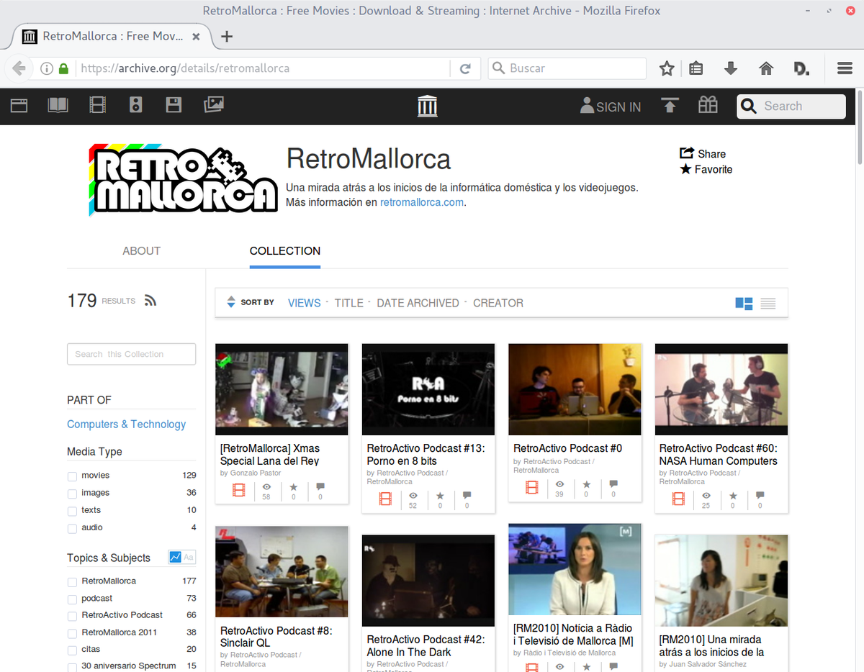Viewport: 864px width, 672px height.
Task: Open NASA Human Computers podcast title
Action: 719,455
